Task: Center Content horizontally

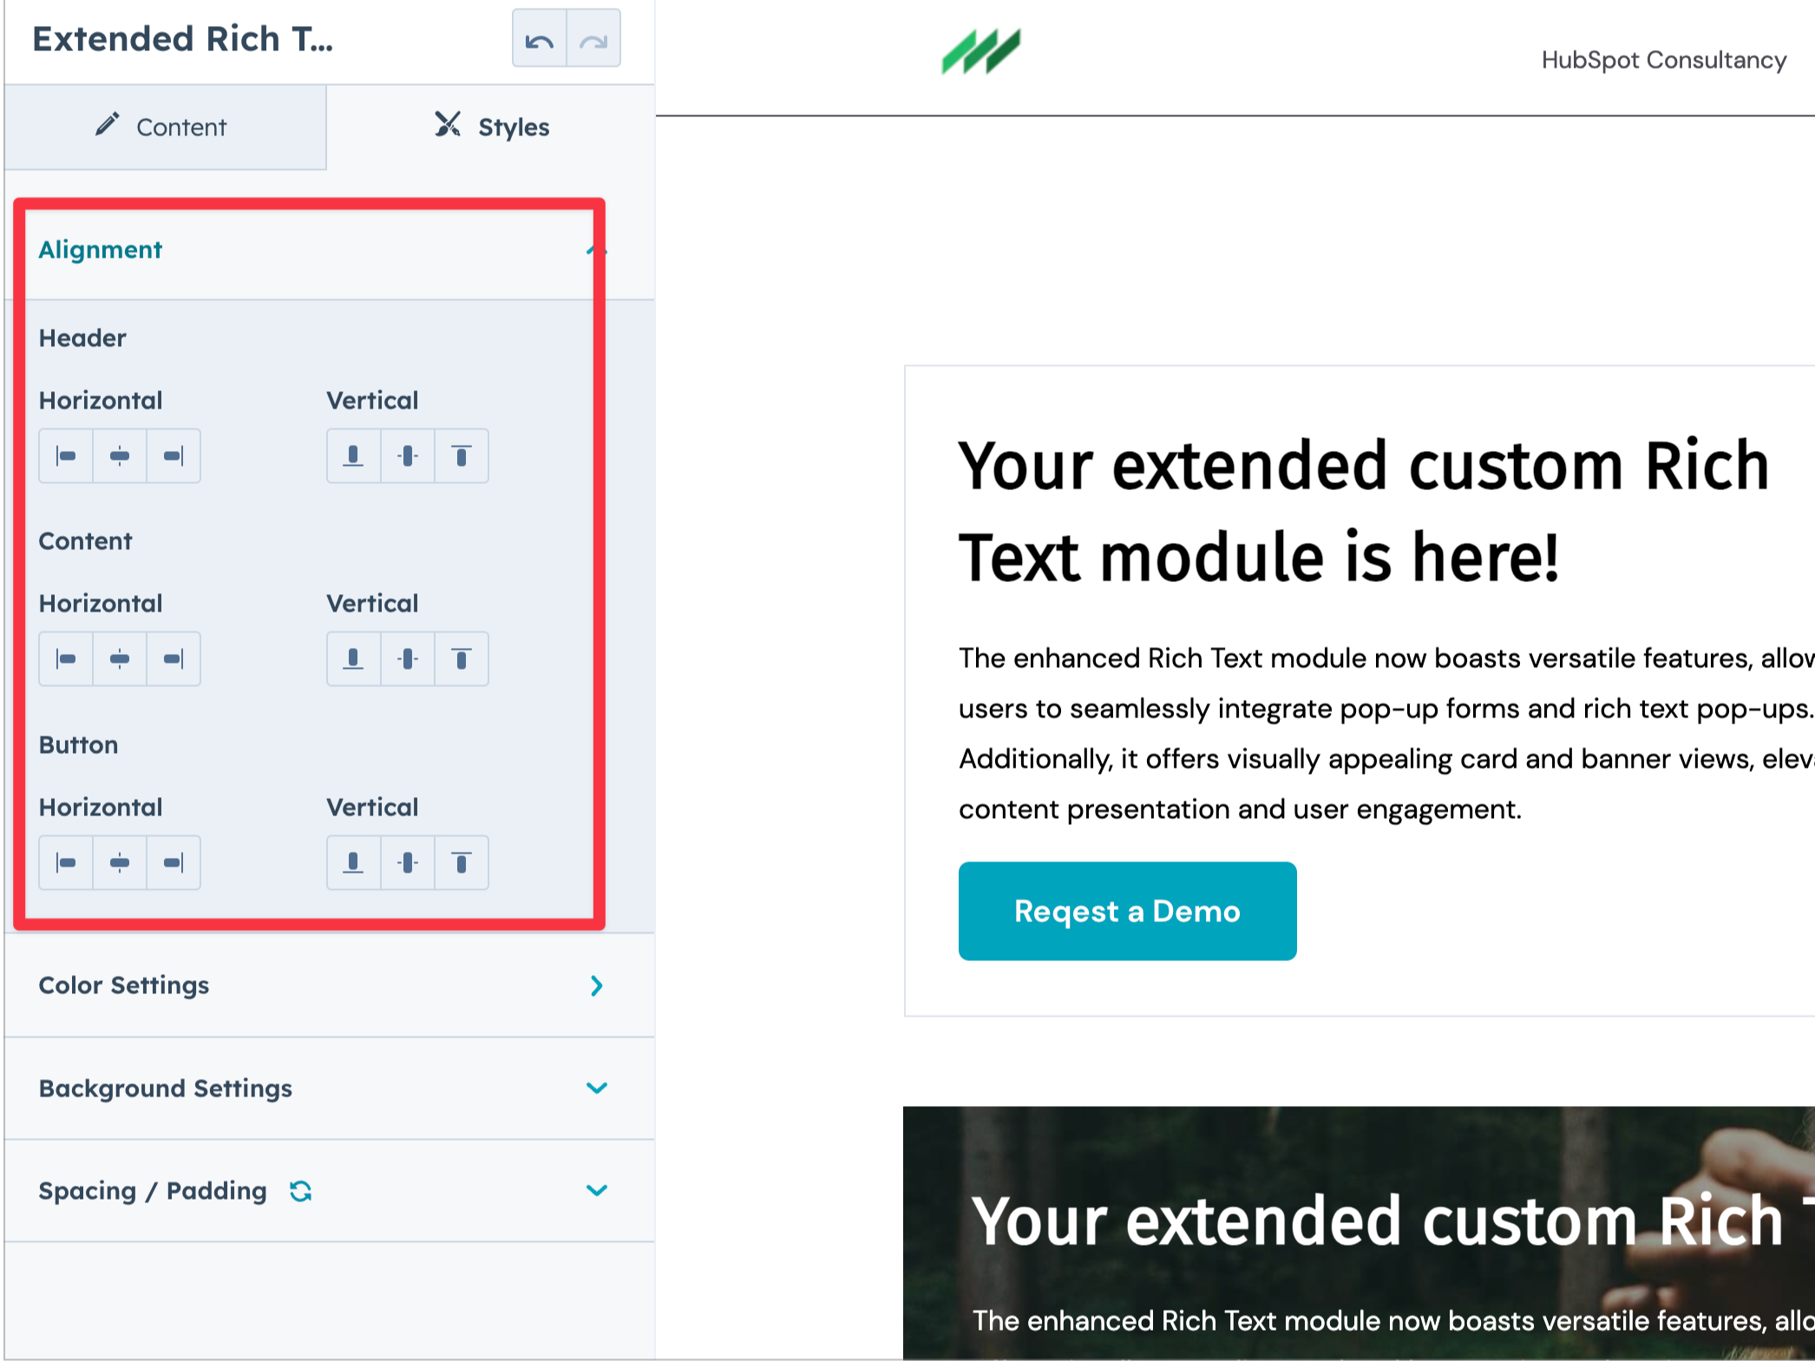Action: [x=120, y=659]
